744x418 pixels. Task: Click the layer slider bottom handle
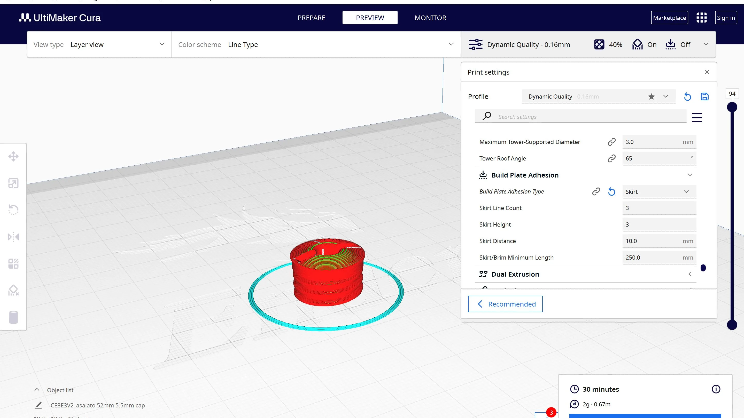point(732,325)
